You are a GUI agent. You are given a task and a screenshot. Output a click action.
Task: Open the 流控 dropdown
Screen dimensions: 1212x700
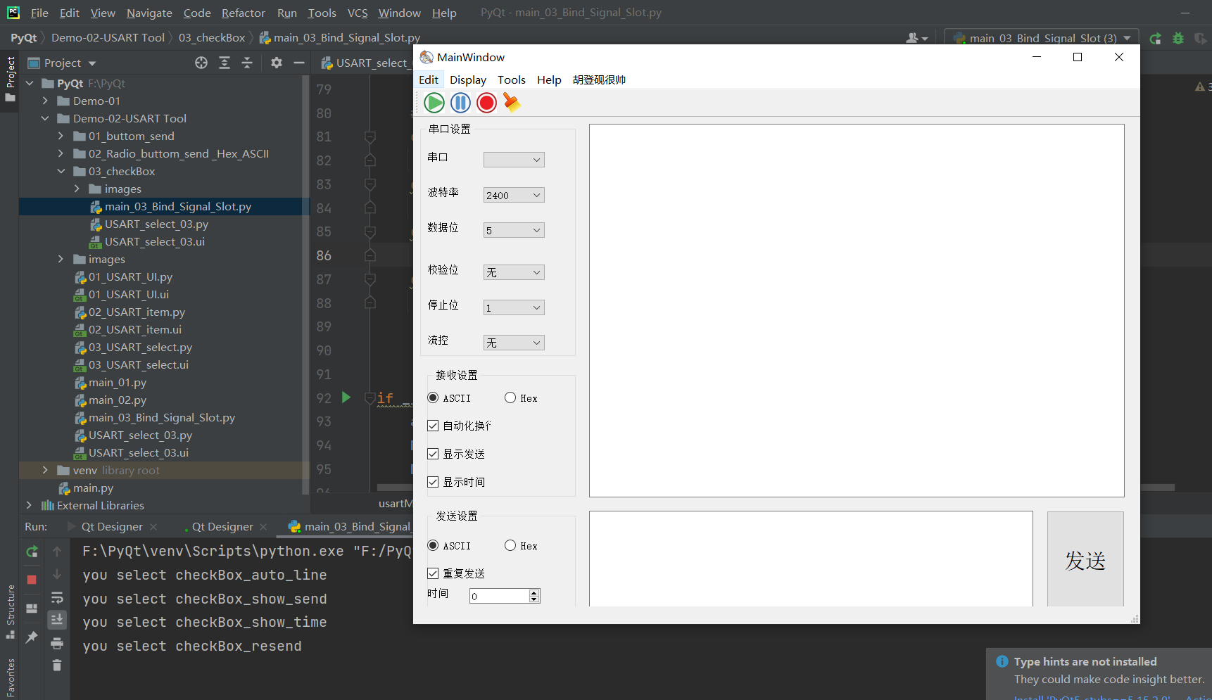tap(514, 343)
